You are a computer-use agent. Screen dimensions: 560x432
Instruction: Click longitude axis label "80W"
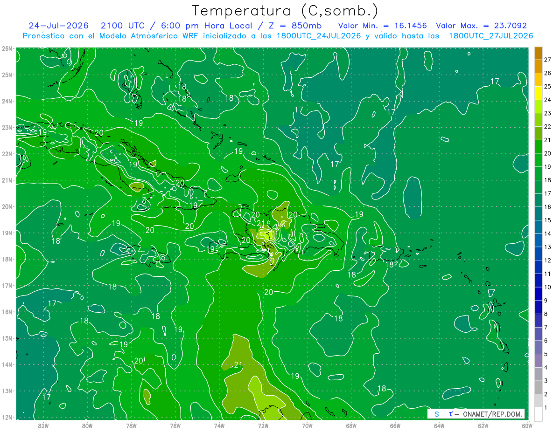[x=87, y=425]
